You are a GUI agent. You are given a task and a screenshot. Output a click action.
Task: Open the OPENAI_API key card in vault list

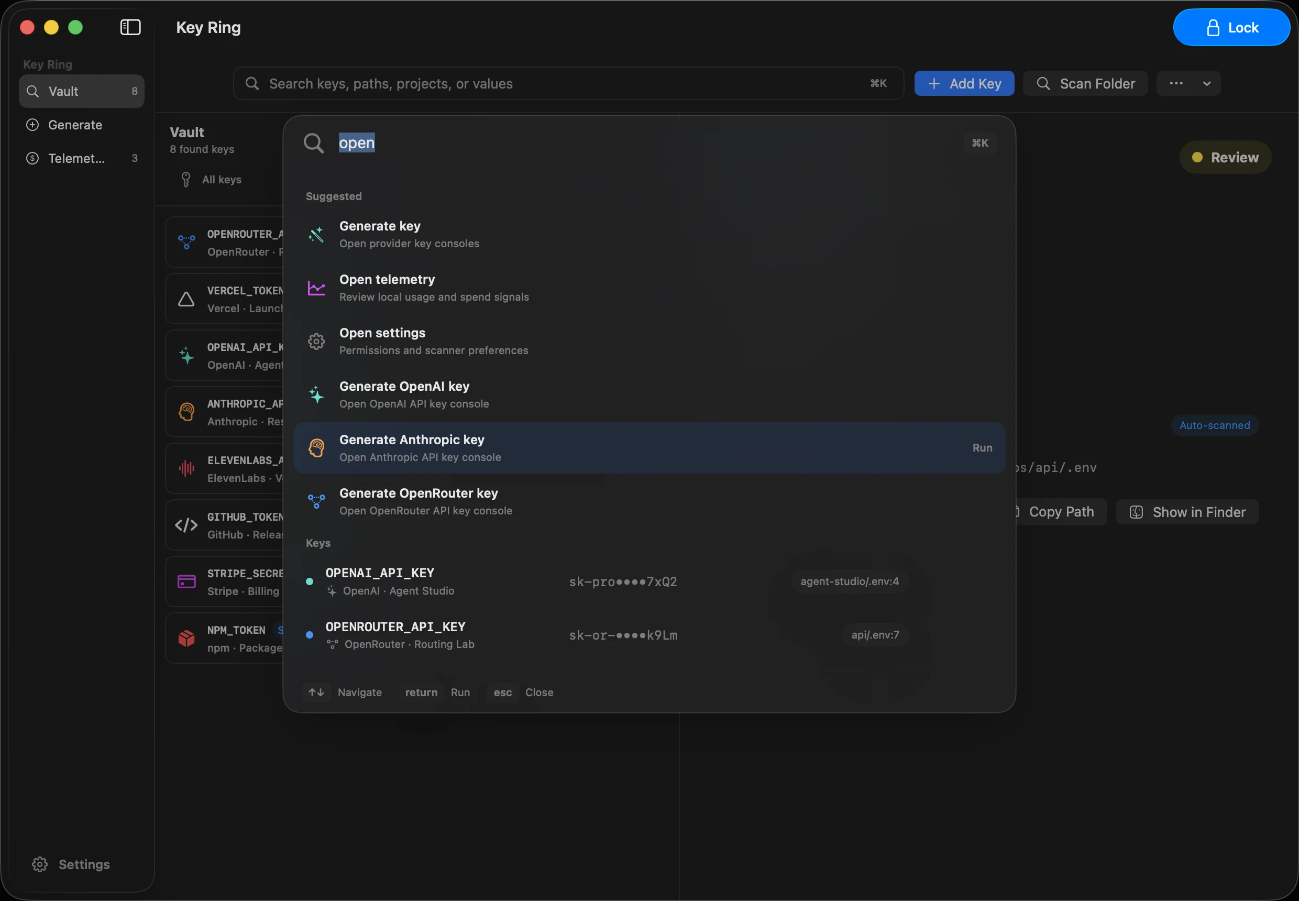coord(225,355)
